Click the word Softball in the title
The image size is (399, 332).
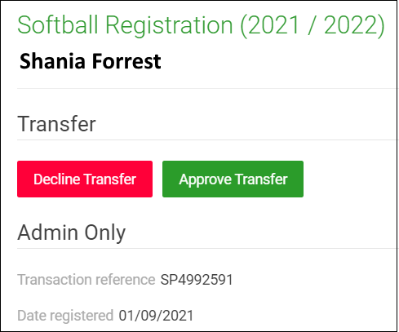[x=58, y=24]
